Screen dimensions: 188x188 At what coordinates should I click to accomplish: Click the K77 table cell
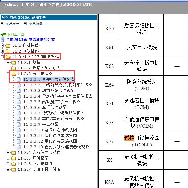tap(109, 141)
